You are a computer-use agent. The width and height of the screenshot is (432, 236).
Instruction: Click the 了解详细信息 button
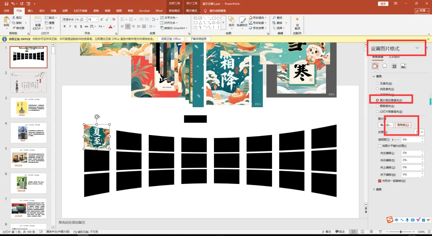coord(198,39)
